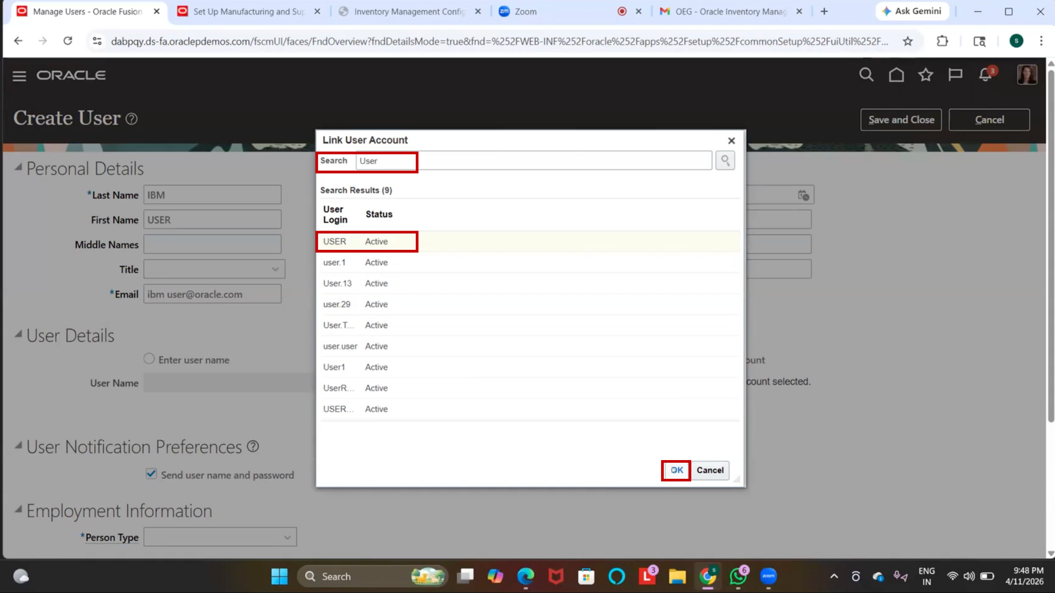Collapse Employment Information section

click(18, 510)
